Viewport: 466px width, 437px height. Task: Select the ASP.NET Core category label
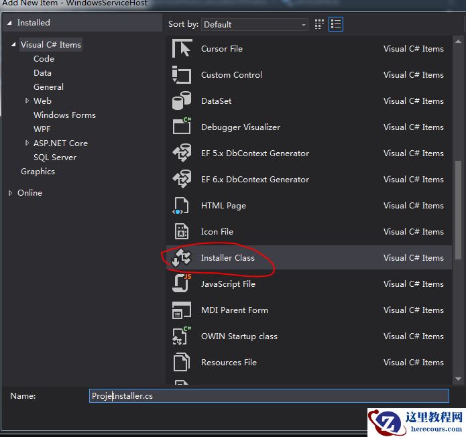(60, 143)
